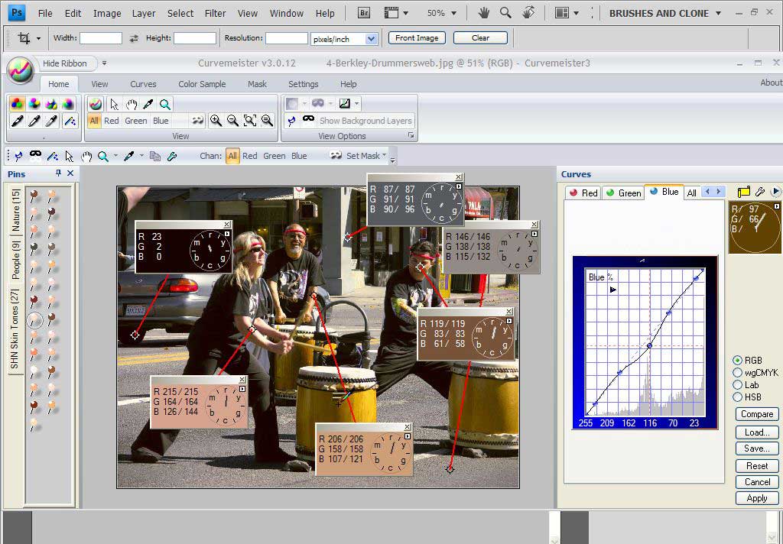The width and height of the screenshot is (783, 544).
Task: Toggle Blue channel in the Chan toolbar
Action: 299,156
